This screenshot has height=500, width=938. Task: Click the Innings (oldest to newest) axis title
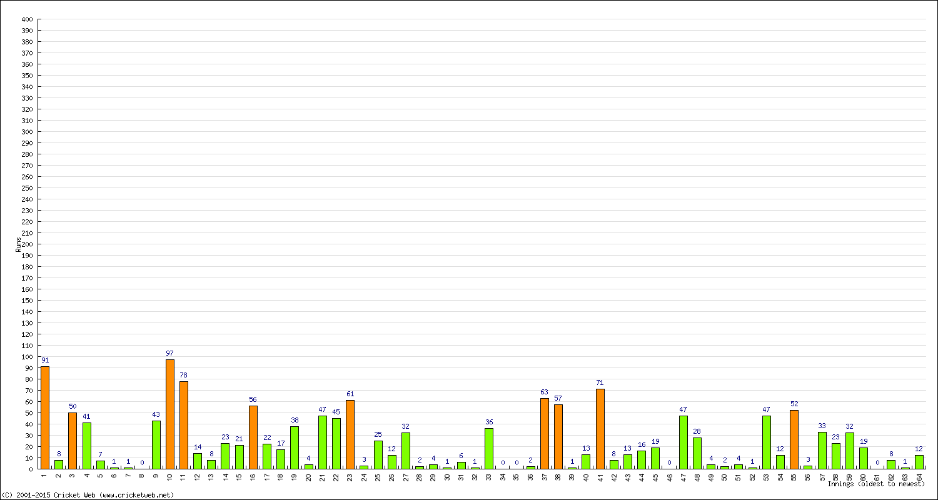[876, 484]
